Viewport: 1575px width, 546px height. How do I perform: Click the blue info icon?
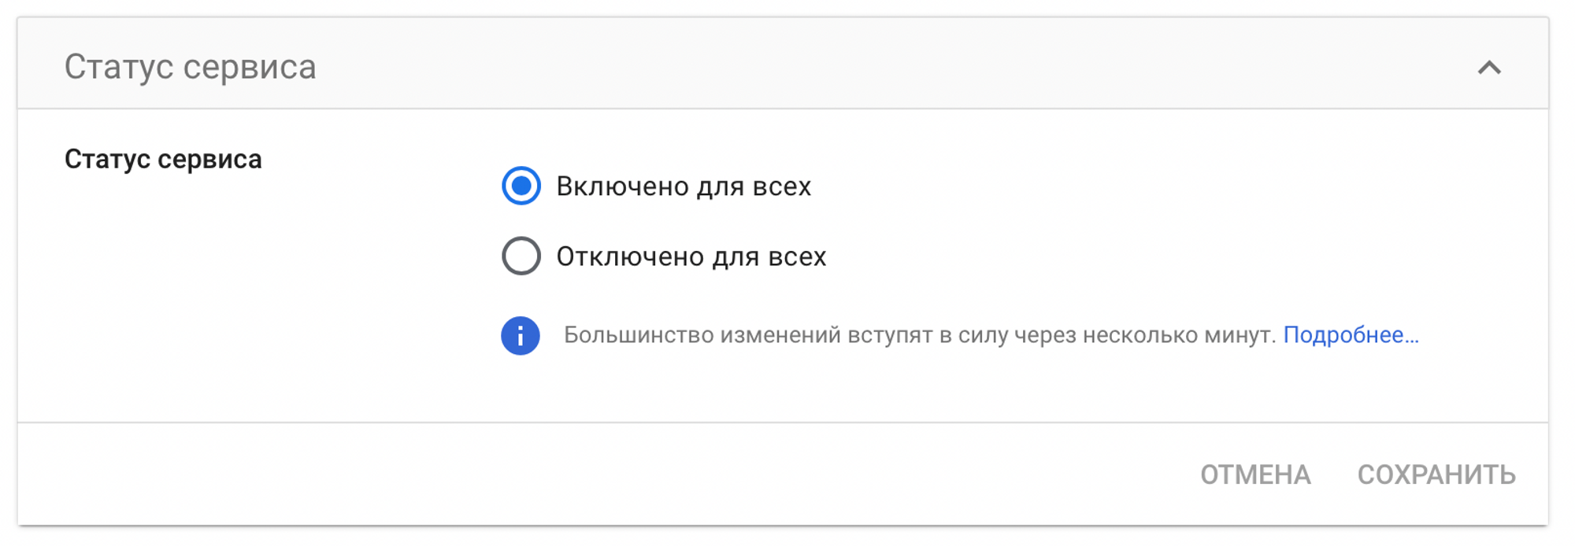point(521,336)
